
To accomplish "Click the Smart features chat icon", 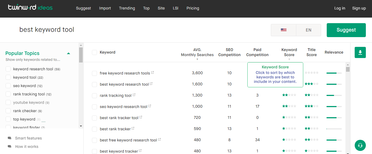I will coord(10,138).
